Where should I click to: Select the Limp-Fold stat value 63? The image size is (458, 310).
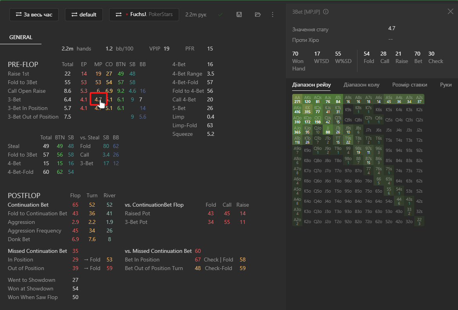(x=210, y=125)
